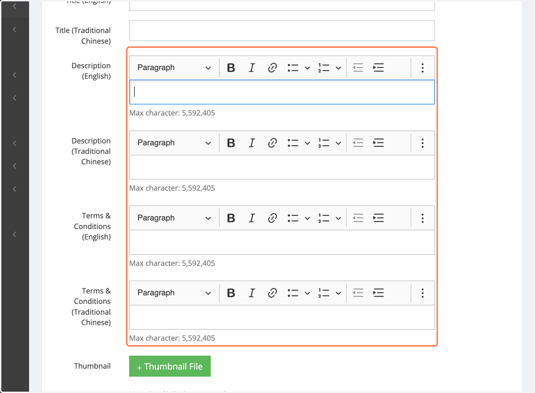Expand bulleted list styles arrow in Terms & Conditions (Traditional Chinese)
Viewport: 535px width, 393px height.
pos(307,293)
